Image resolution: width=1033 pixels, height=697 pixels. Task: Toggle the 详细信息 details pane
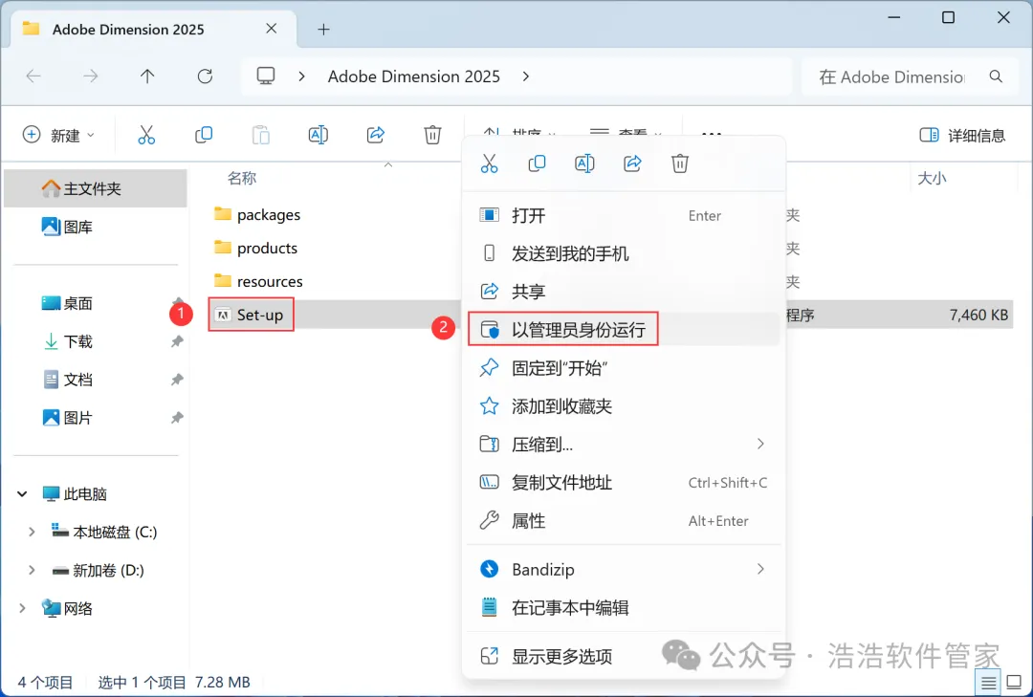tap(962, 135)
